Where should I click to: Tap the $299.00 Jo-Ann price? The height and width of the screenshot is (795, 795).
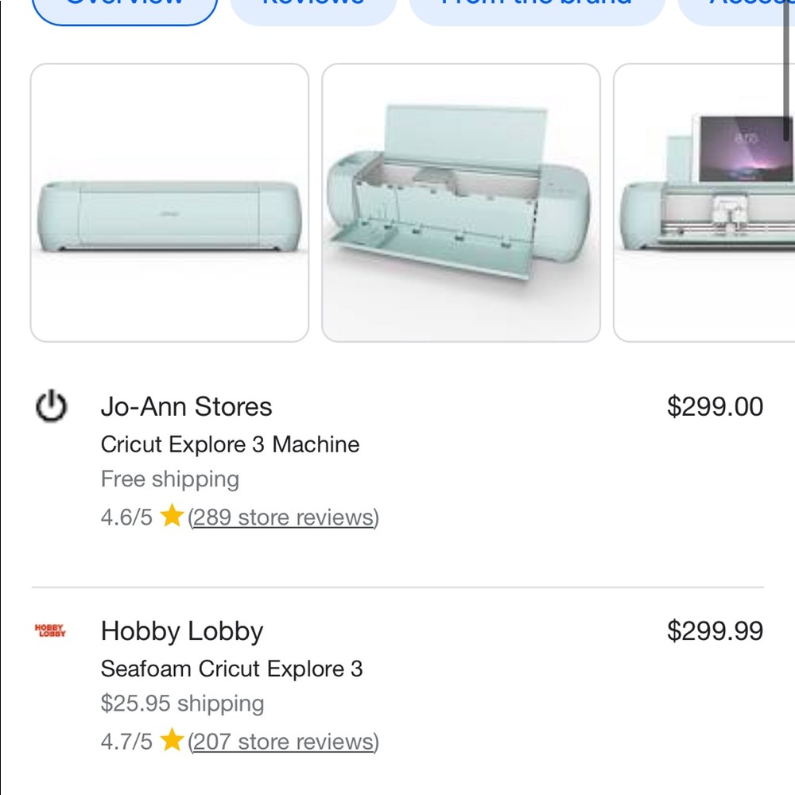(x=715, y=407)
